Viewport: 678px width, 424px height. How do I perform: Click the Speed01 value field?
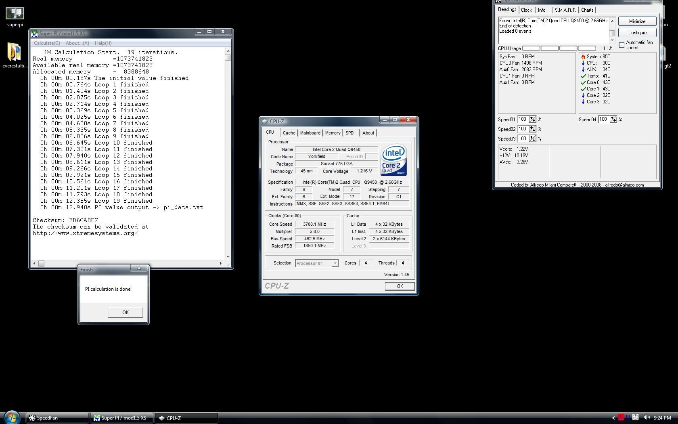[523, 119]
